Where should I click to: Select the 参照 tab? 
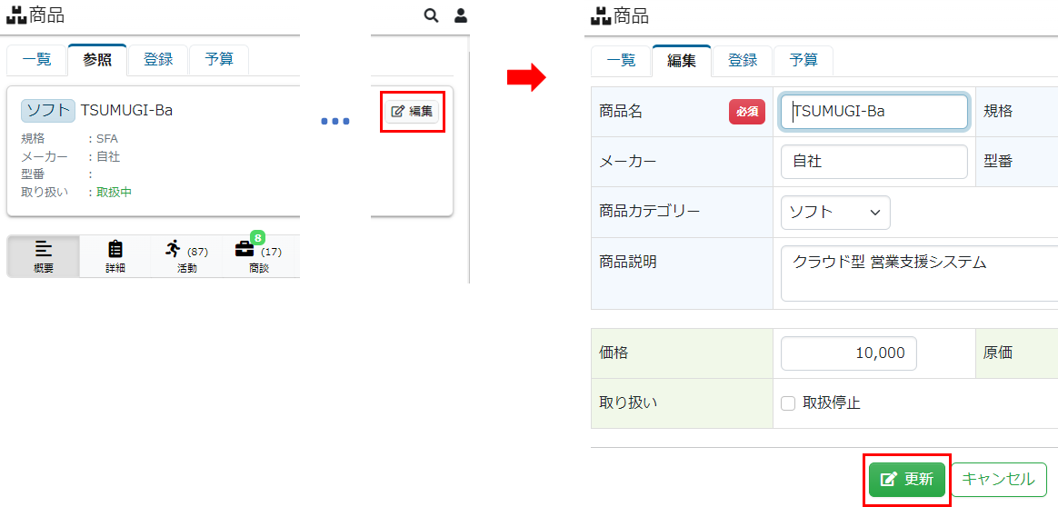pyautogui.click(x=97, y=60)
